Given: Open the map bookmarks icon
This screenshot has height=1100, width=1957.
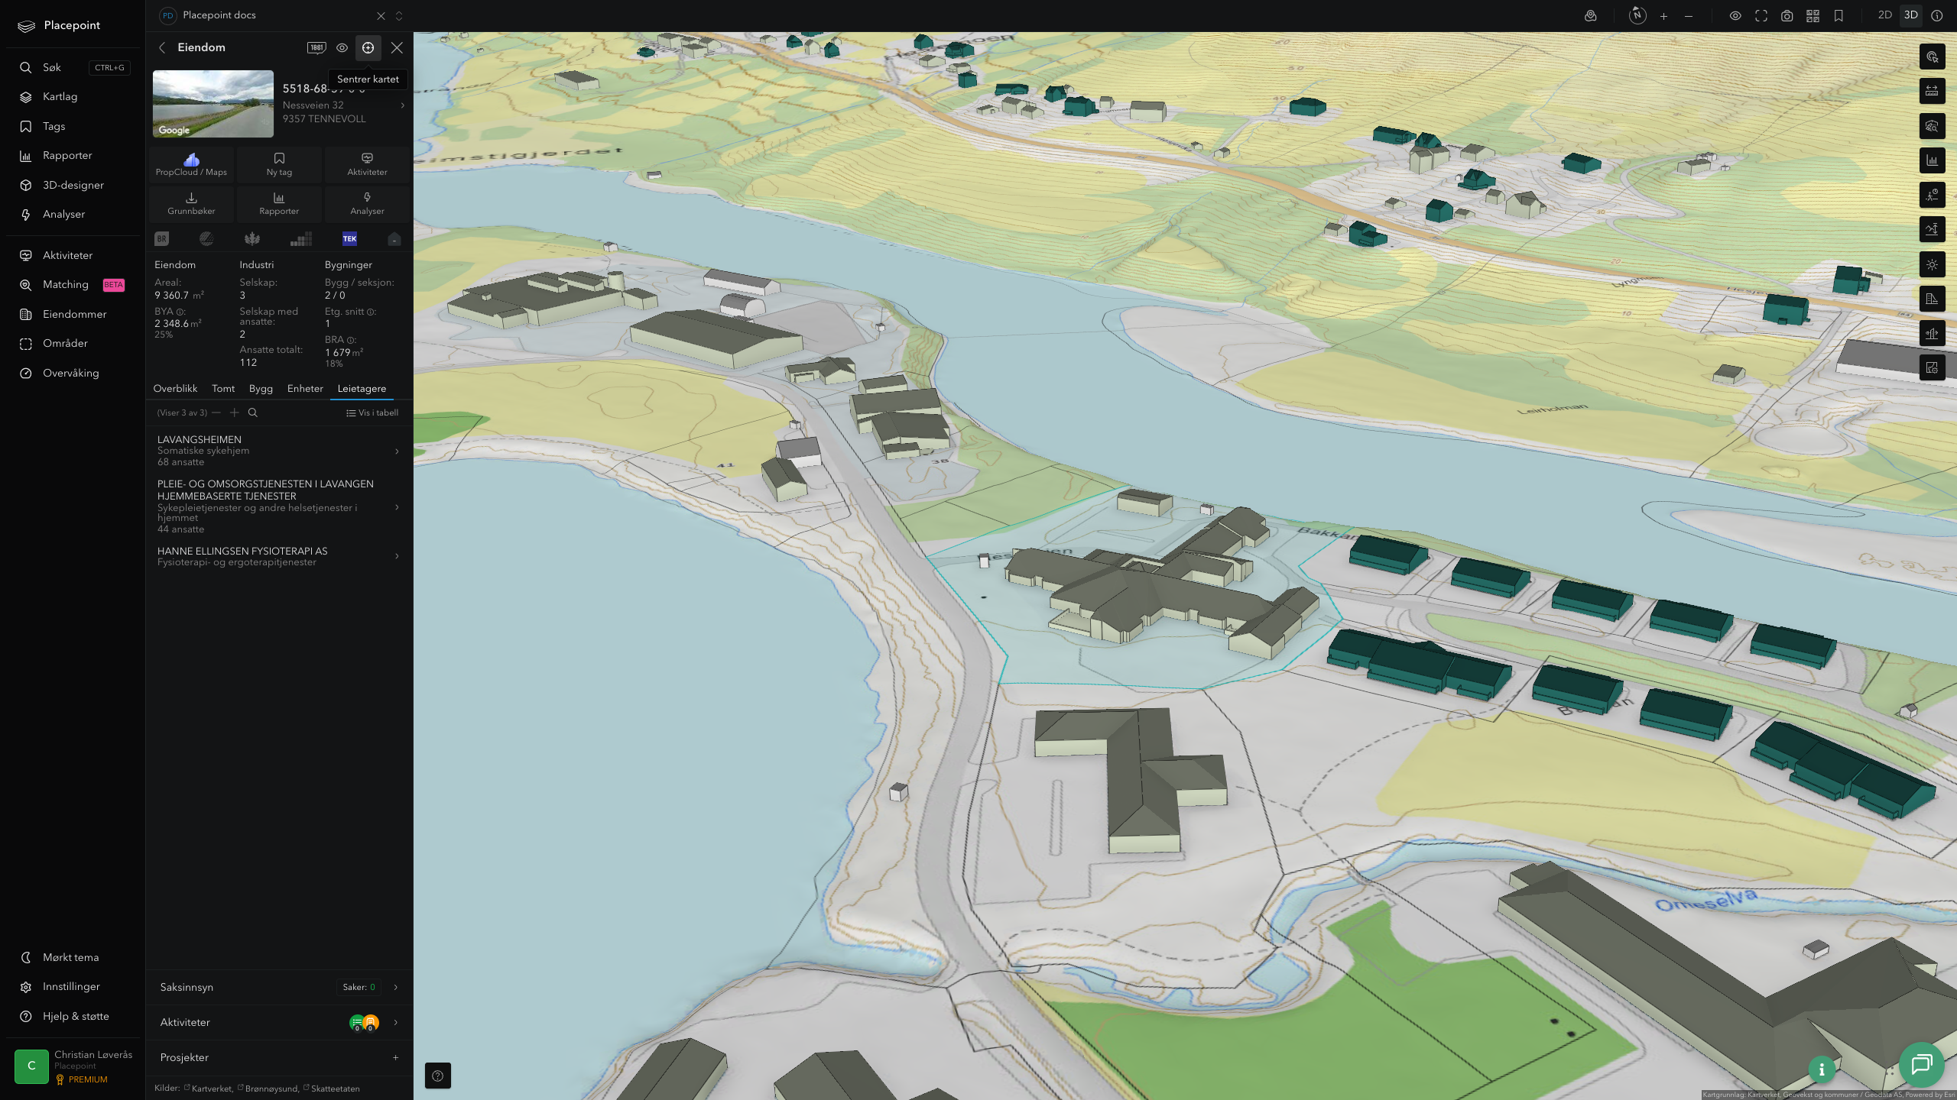Looking at the screenshot, I should tap(1839, 16).
